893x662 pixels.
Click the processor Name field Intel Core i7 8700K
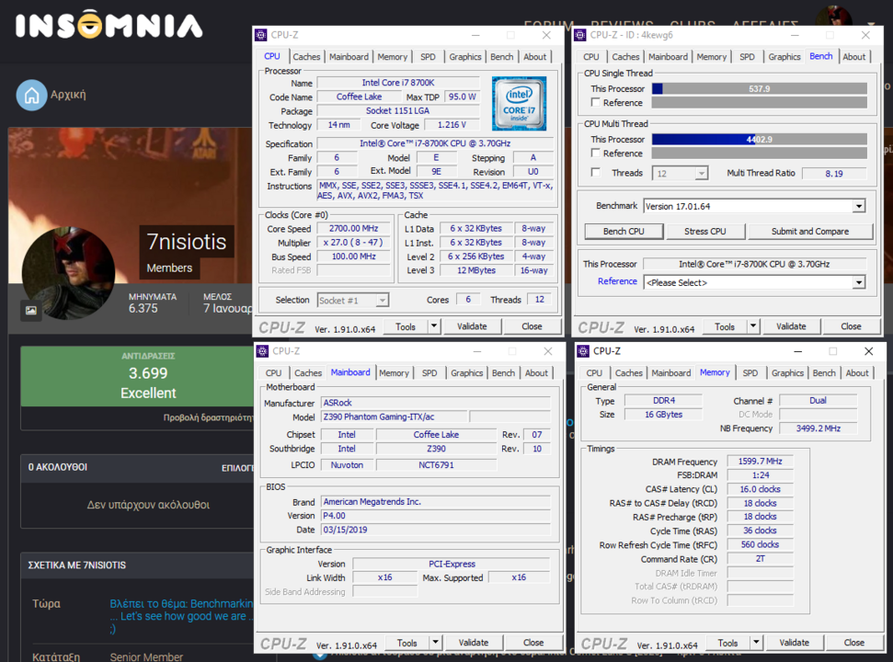398,83
